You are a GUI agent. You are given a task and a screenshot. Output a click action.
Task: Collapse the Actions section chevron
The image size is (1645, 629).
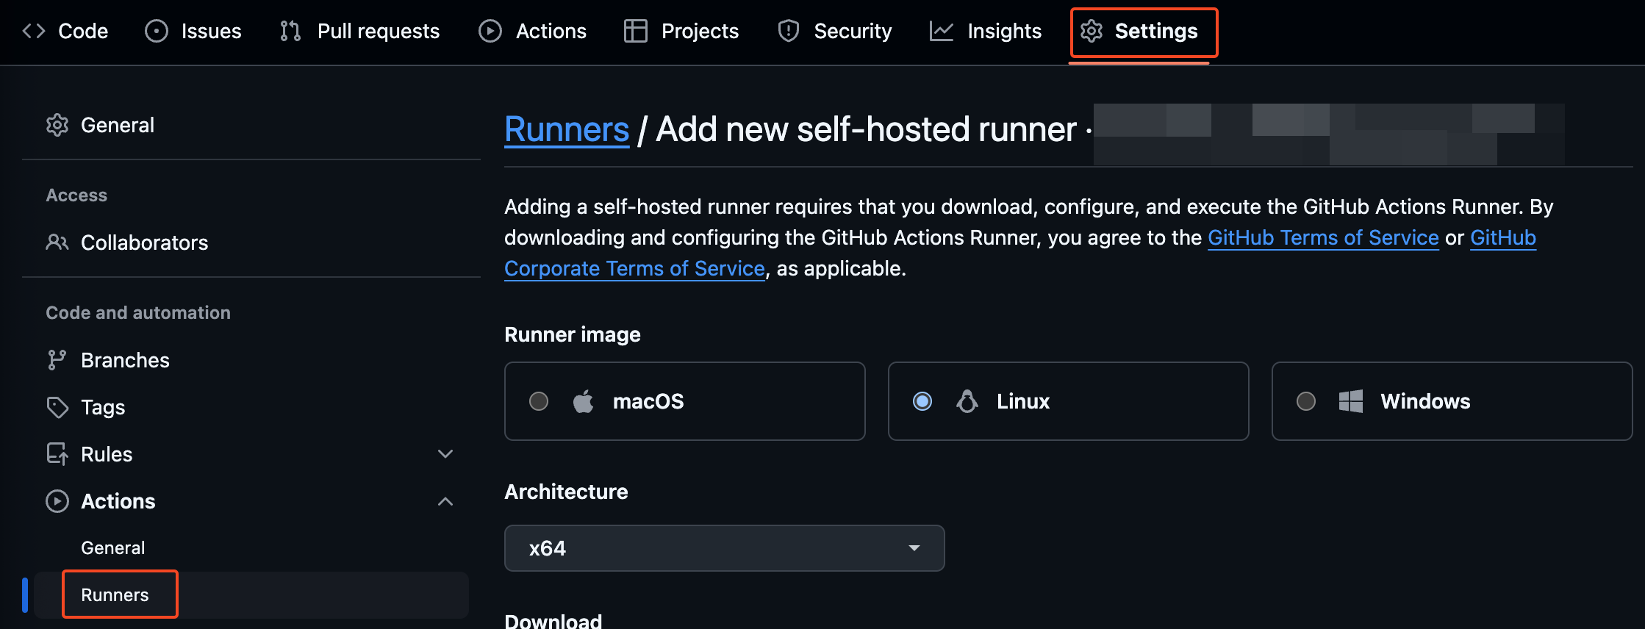coord(445,501)
